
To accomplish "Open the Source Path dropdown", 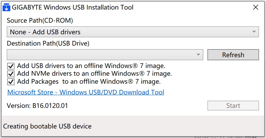I will pyautogui.click(x=133, y=32).
